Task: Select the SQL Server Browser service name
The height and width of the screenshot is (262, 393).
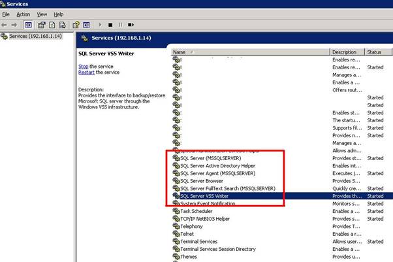Action: click(202, 181)
